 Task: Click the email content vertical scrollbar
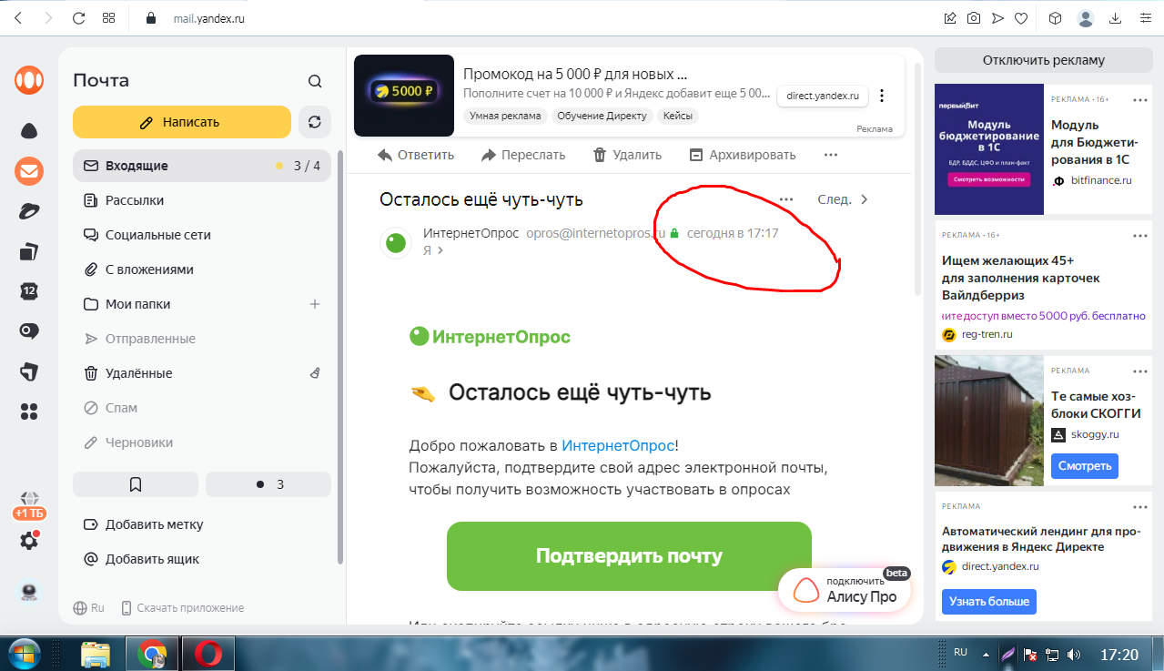pos(916,178)
